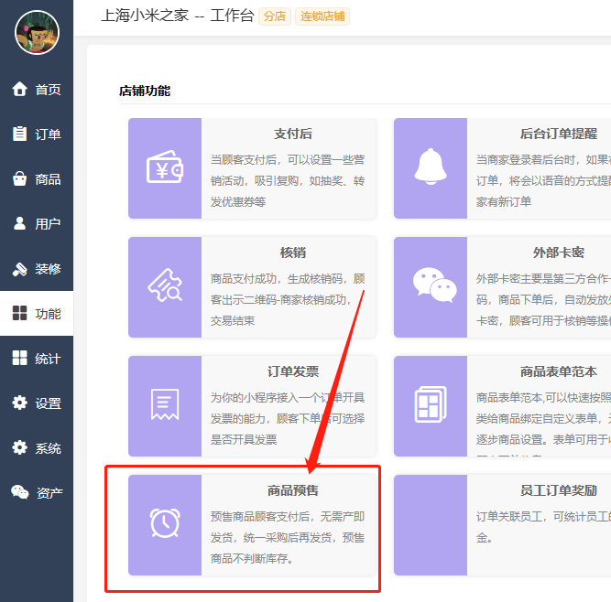Screen dimensions: 611x602
Task: Click the bell icon for 后台订单提醒
Action: tap(431, 168)
